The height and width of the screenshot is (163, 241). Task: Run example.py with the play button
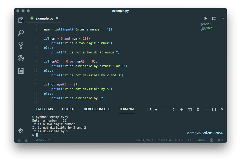[206, 18]
